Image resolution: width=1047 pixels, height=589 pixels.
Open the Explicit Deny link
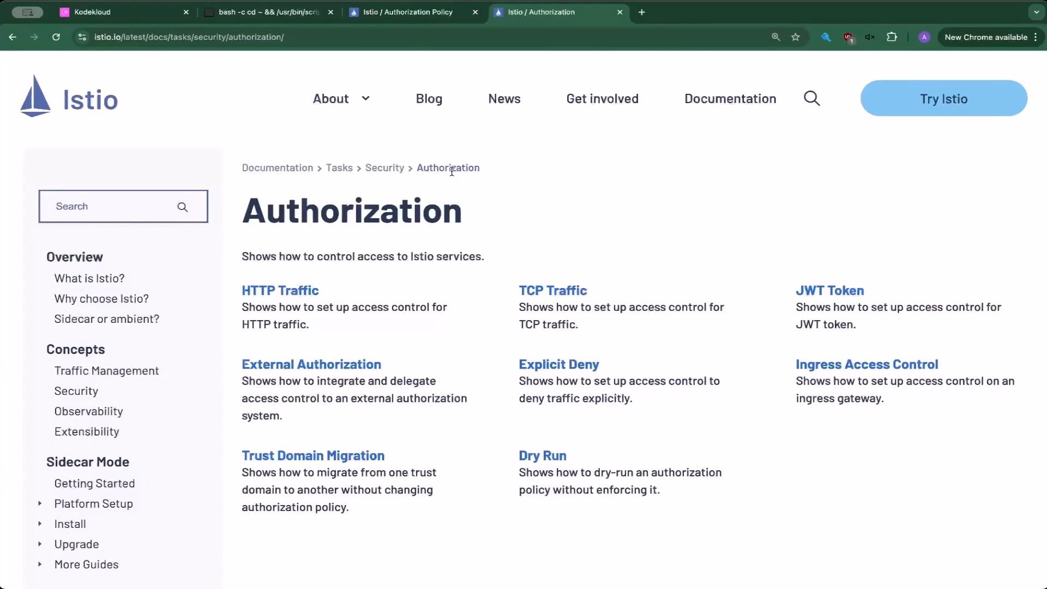tap(559, 364)
